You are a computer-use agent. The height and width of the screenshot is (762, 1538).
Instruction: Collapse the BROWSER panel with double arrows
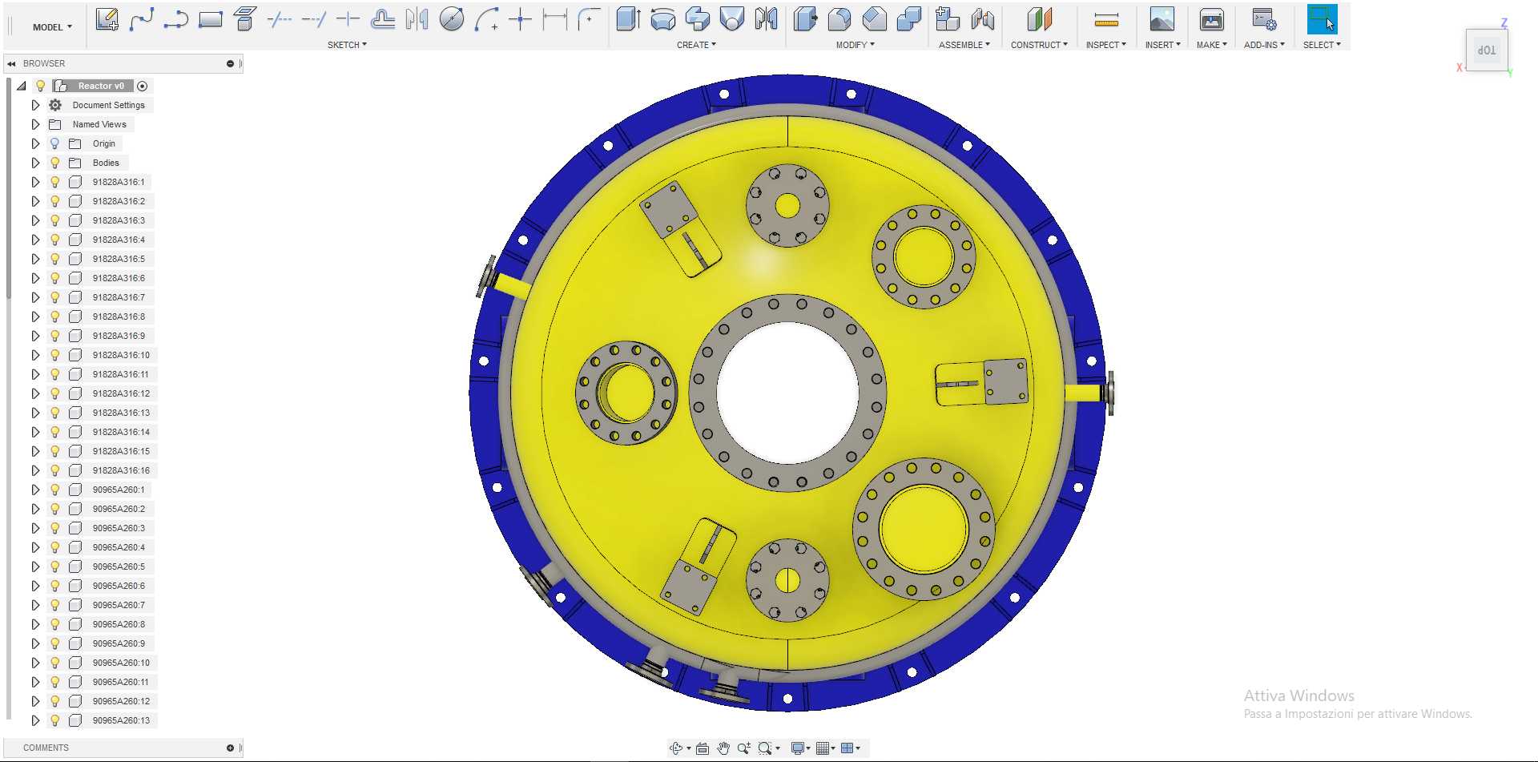tap(11, 63)
